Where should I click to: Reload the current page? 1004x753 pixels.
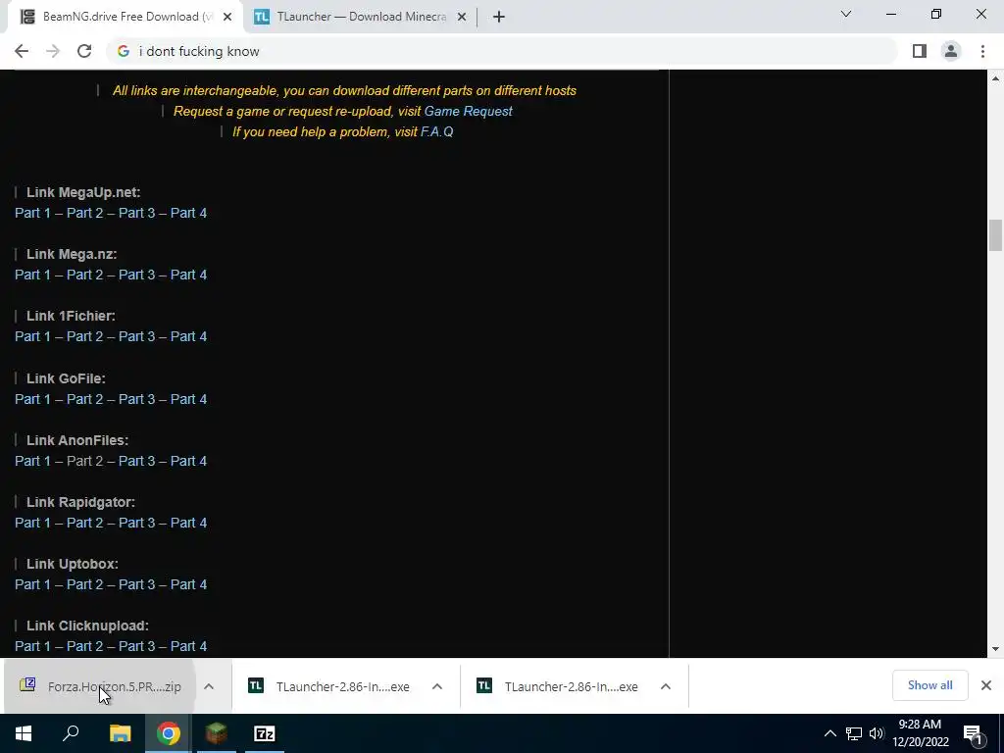[x=84, y=51]
